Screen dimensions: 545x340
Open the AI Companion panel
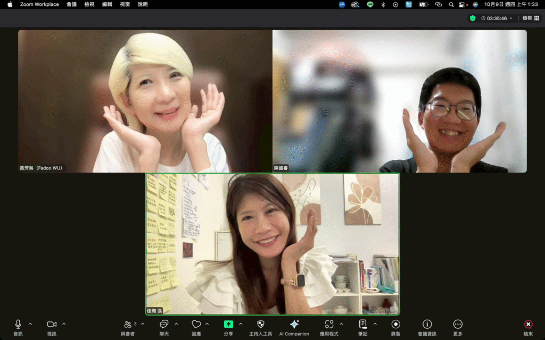[x=294, y=325]
